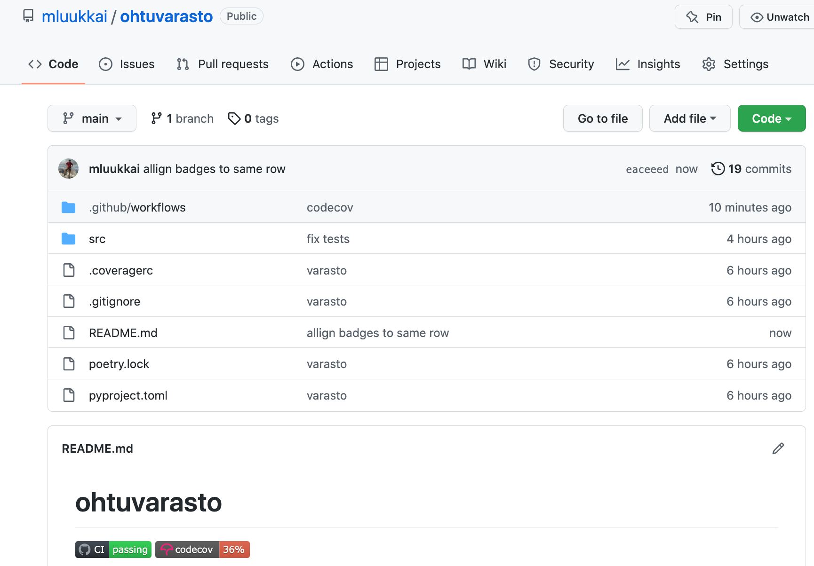Open commit hash eaceeed link
The height and width of the screenshot is (566, 814).
pos(647,169)
